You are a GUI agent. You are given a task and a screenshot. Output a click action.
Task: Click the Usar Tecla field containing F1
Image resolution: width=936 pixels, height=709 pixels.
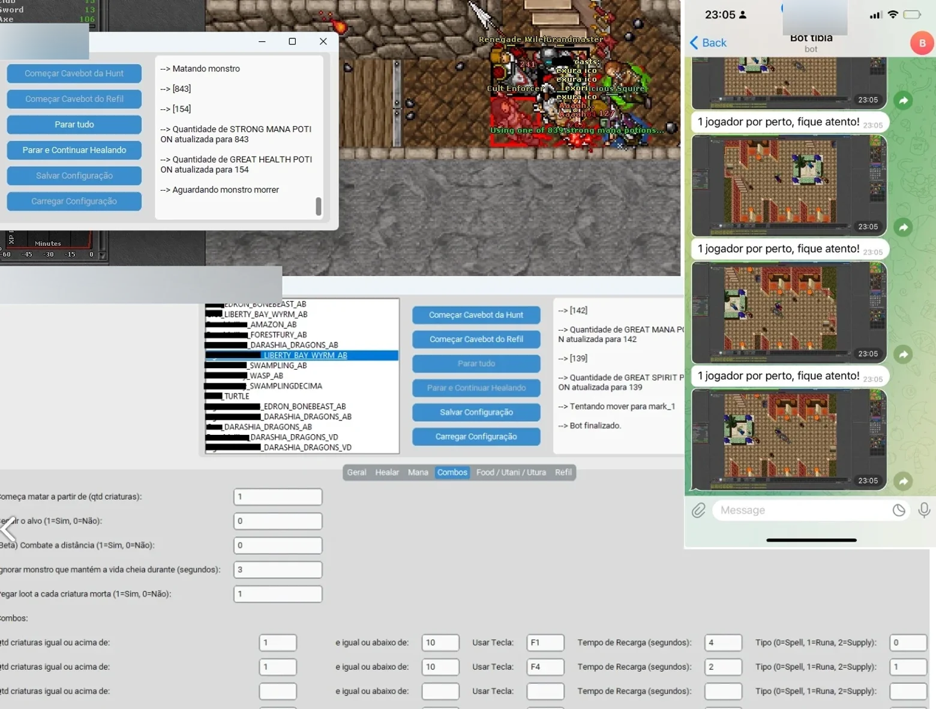[x=545, y=643]
